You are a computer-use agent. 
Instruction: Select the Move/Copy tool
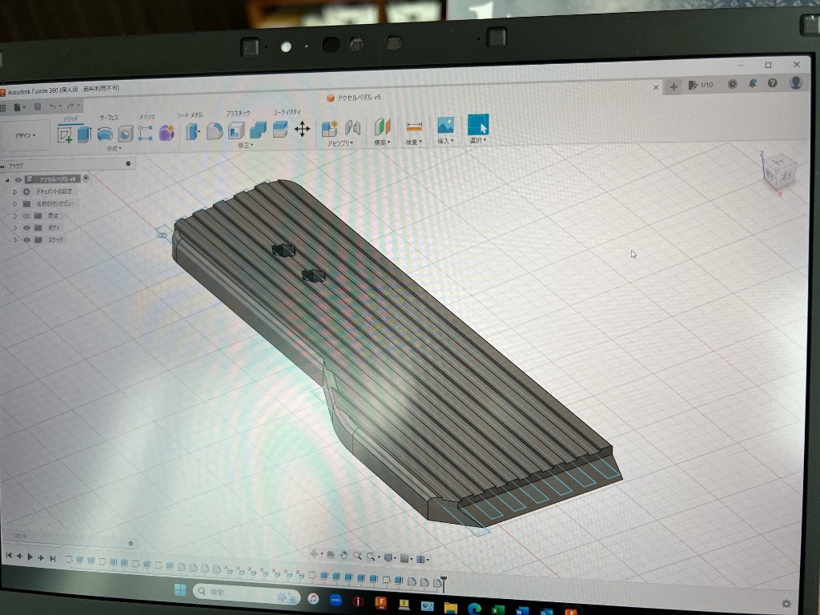point(302,129)
